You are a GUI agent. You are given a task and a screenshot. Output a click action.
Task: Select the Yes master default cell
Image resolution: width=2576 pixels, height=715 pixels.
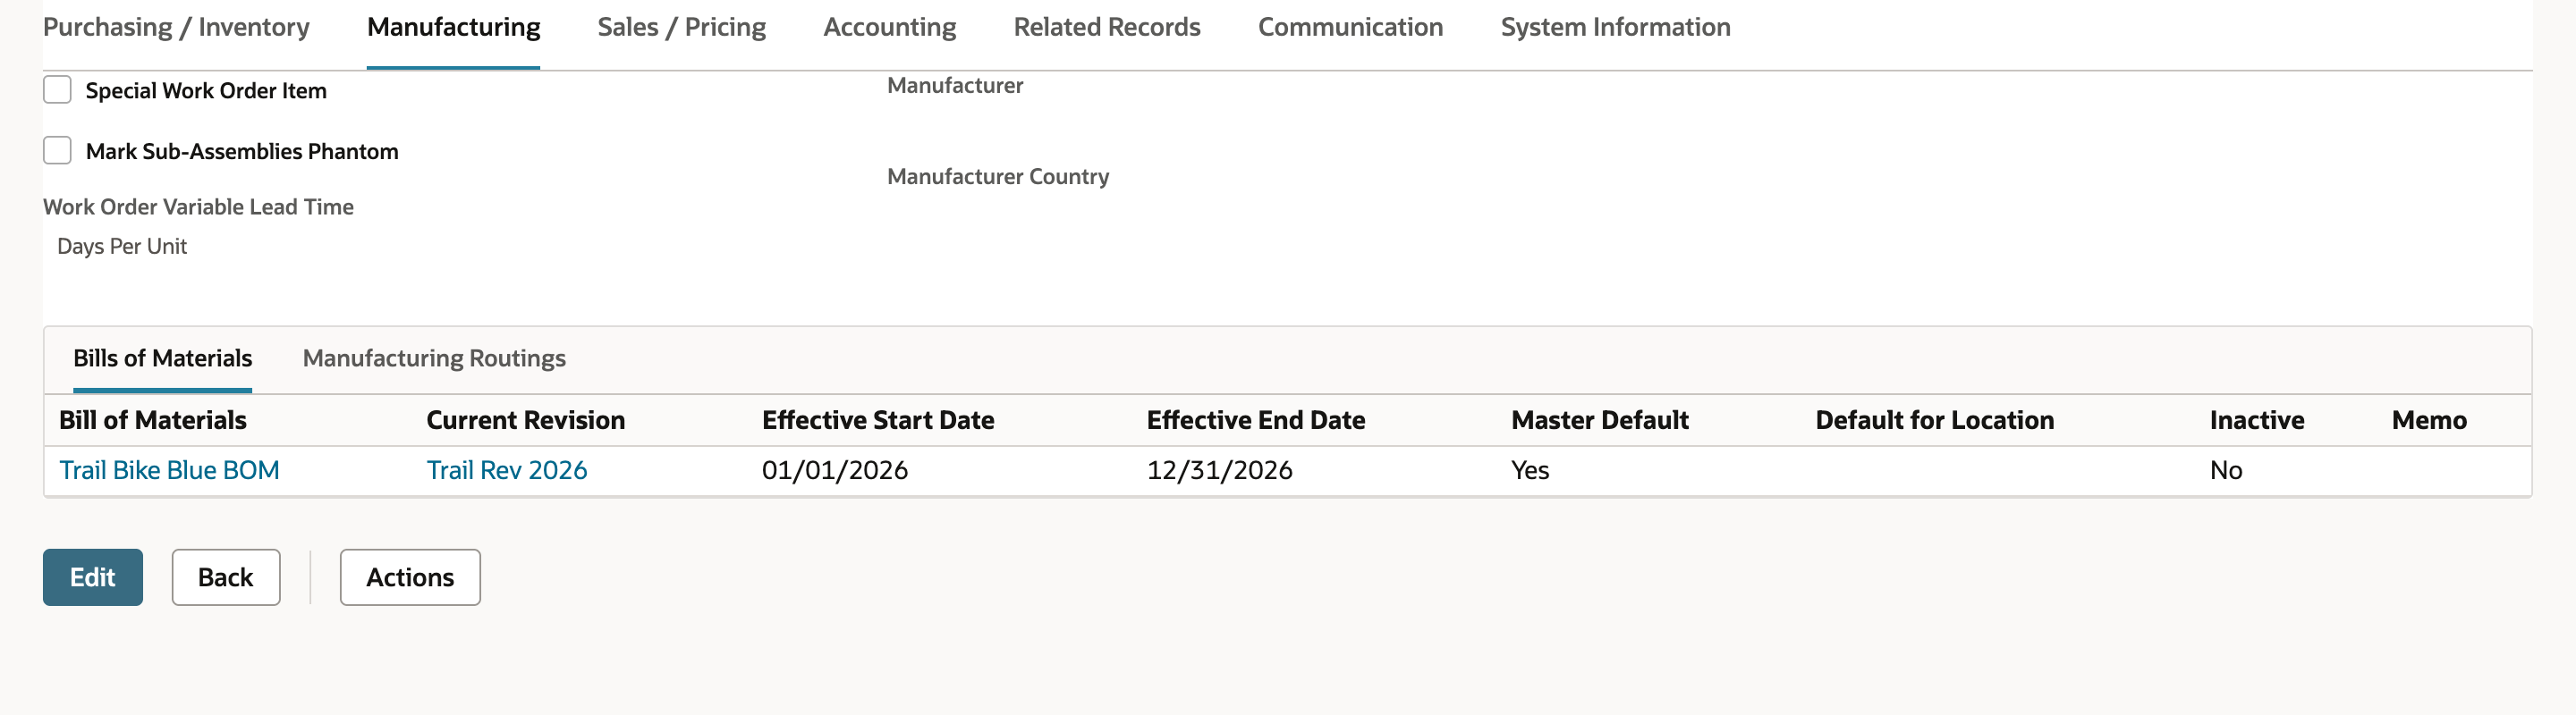1530,470
